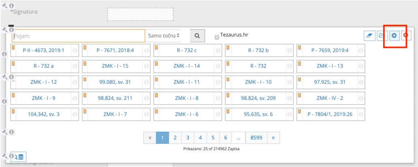This screenshot has height=167, width=418.
Task: Go to results page 4
Action: [200, 138]
